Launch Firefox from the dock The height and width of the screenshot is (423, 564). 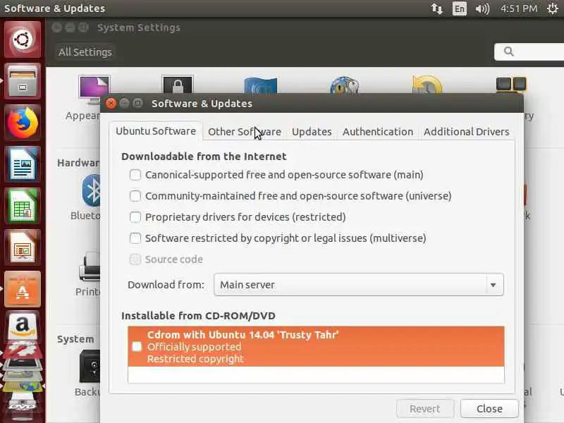23,123
